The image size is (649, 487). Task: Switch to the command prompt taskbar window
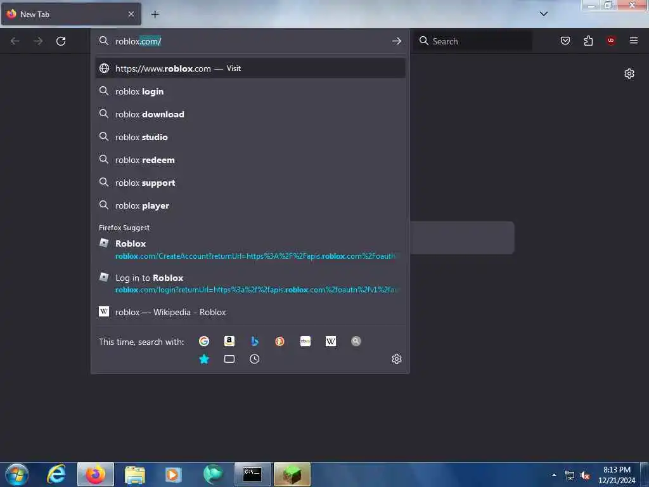(252, 474)
